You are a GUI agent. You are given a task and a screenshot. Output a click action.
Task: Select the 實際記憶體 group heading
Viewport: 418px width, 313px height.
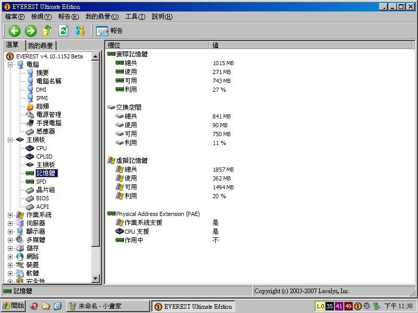[132, 54]
